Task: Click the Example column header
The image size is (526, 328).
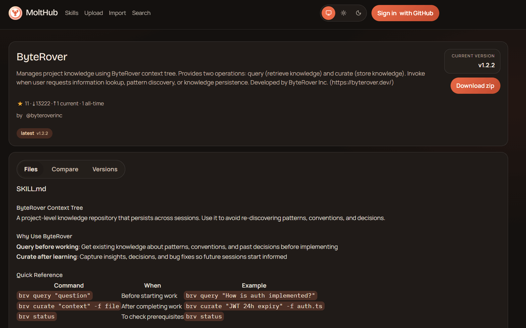Action: coord(254,286)
